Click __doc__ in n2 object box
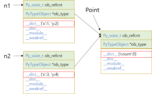 (33, 79)
